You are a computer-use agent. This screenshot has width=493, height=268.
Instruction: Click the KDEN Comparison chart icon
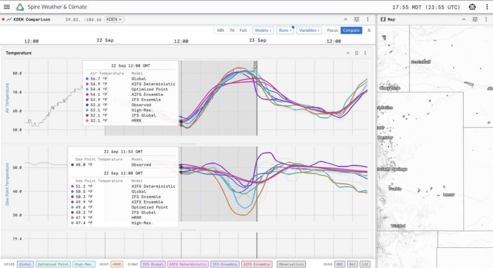[9, 19]
